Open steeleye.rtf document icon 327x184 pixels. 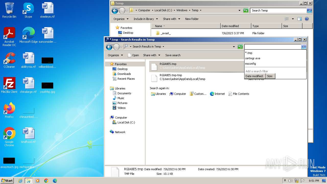click(48, 10)
